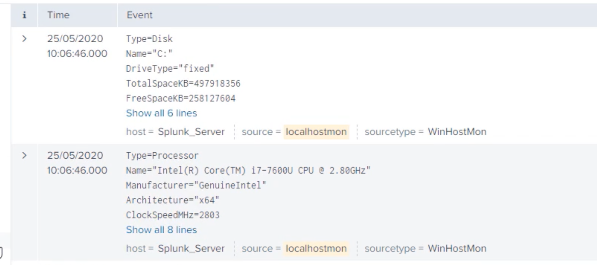Expand the Type=Processor event row
The width and height of the screenshot is (597, 265).
coord(24,155)
